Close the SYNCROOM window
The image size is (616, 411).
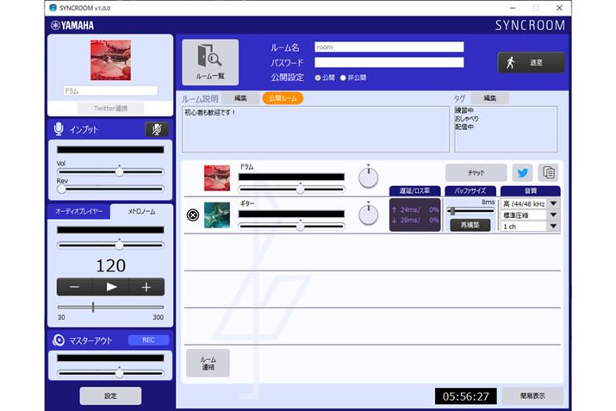(x=559, y=8)
